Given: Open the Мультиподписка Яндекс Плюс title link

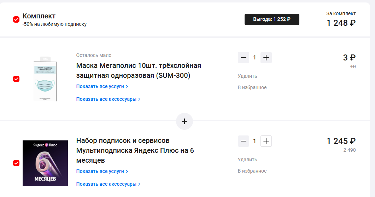Looking at the screenshot, I should (135, 150).
